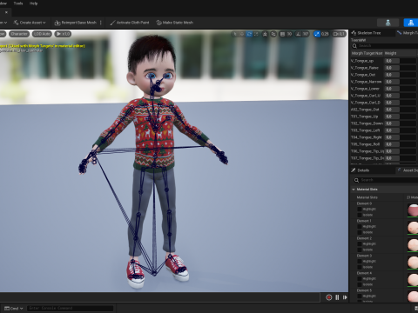Close the asset editor tab
Image resolution: width=418 pixels, height=313 pixels.
pos(6,12)
